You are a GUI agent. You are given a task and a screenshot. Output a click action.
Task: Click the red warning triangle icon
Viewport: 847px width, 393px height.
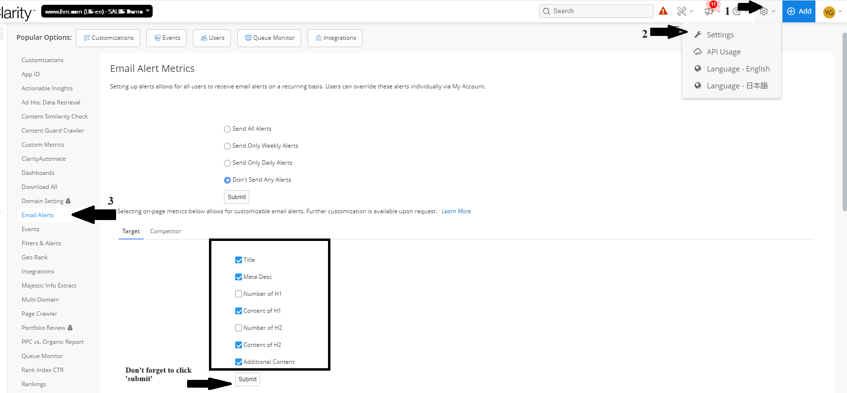(x=663, y=11)
